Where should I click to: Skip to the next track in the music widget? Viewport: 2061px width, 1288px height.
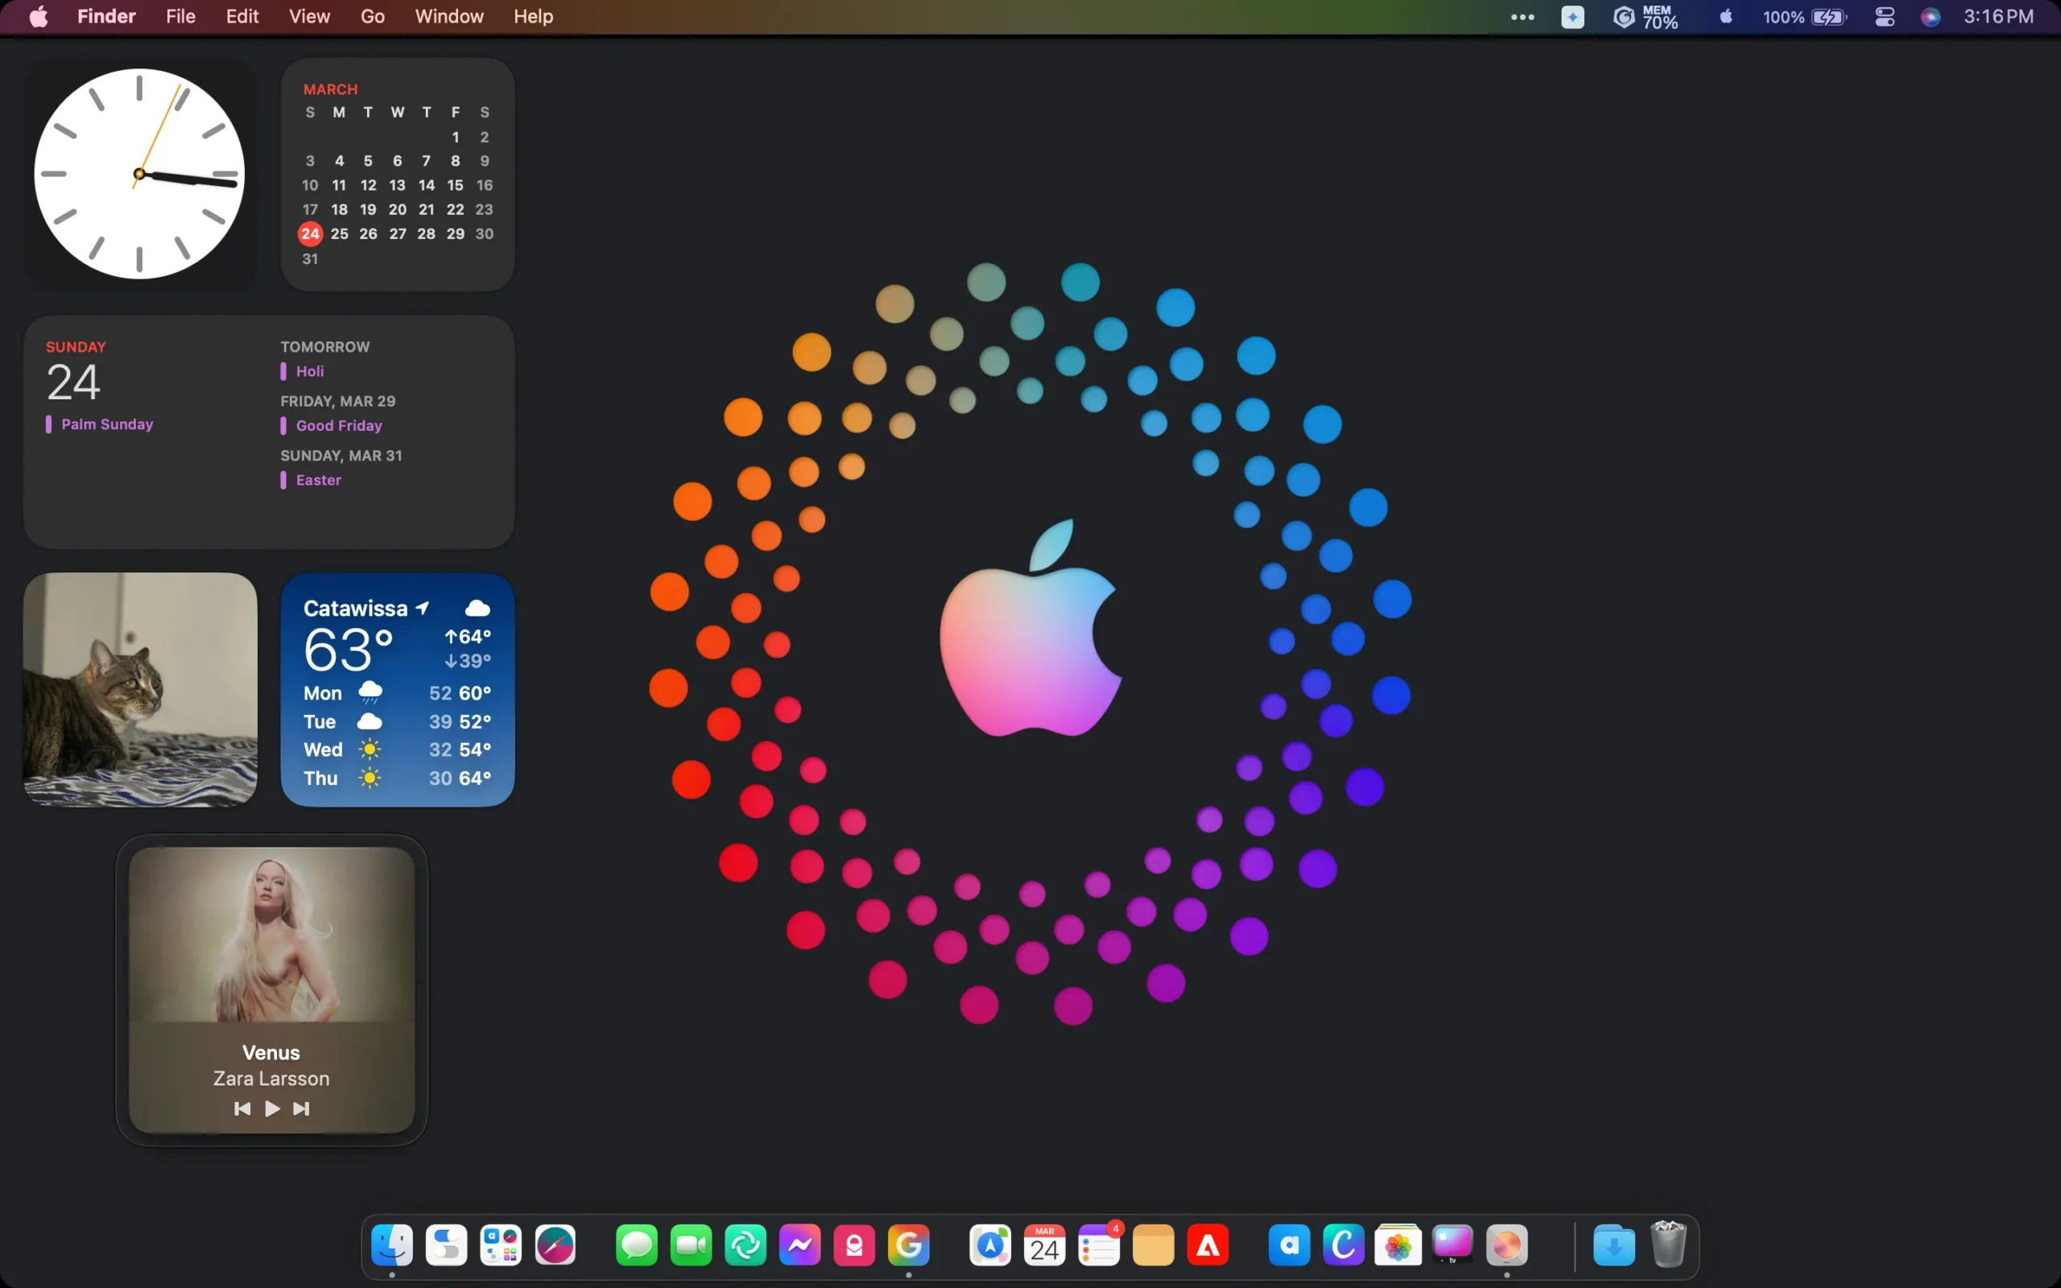click(x=301, y=1108)
